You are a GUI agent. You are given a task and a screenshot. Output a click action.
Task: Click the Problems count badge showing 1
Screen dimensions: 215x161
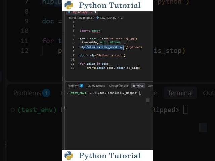pyautogui.click(x=82, y=86)
